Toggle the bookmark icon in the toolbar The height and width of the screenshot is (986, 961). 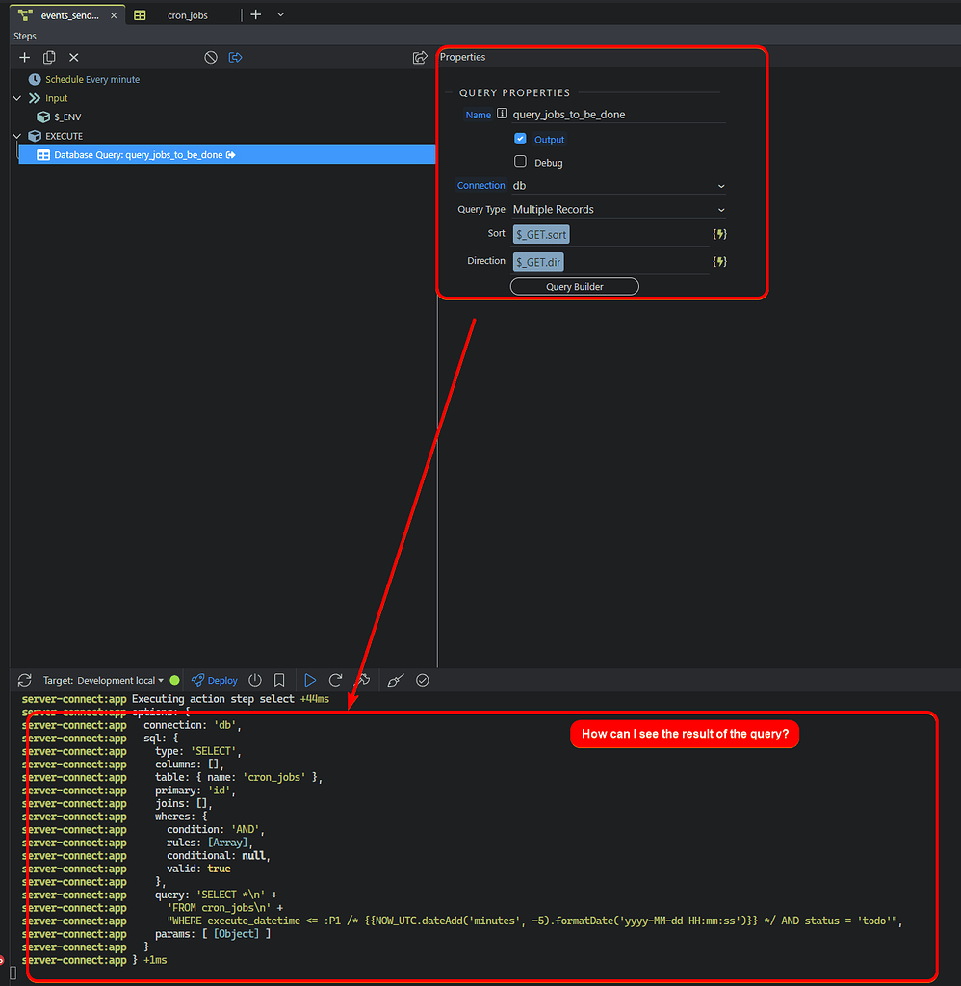point(279,680)
